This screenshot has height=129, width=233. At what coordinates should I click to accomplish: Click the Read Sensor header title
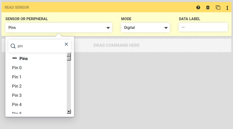tap(17, 7)
